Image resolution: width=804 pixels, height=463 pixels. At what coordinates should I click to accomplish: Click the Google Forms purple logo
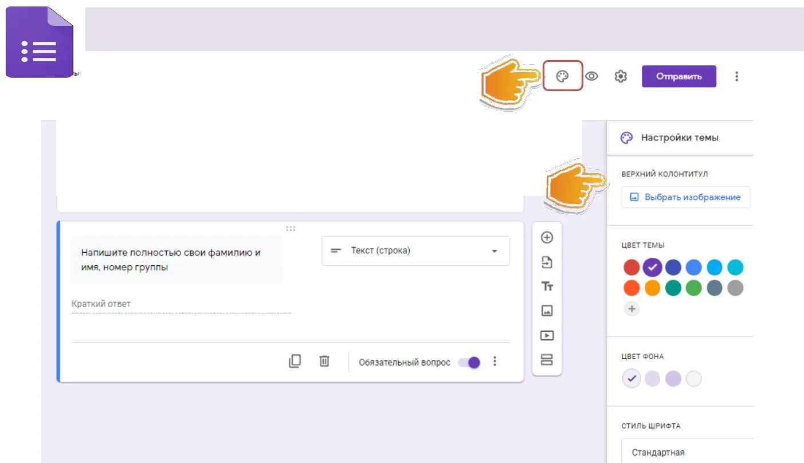click(40, 43)
